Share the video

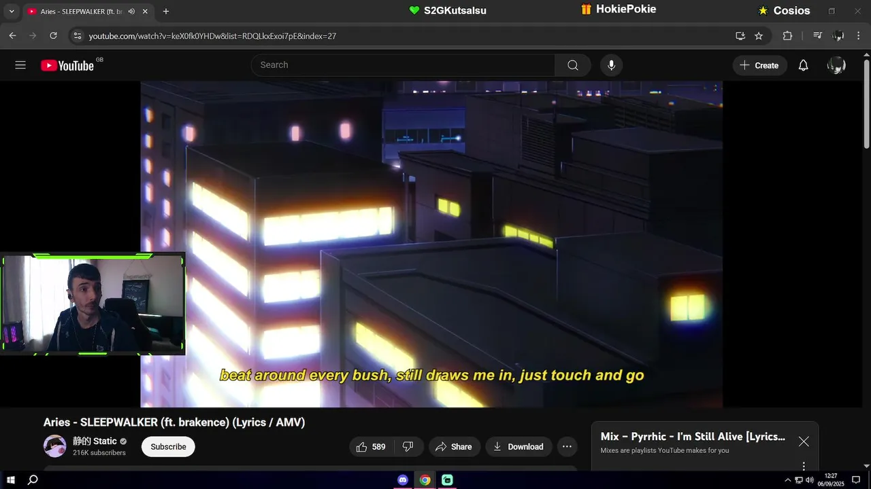coord(454,446)
